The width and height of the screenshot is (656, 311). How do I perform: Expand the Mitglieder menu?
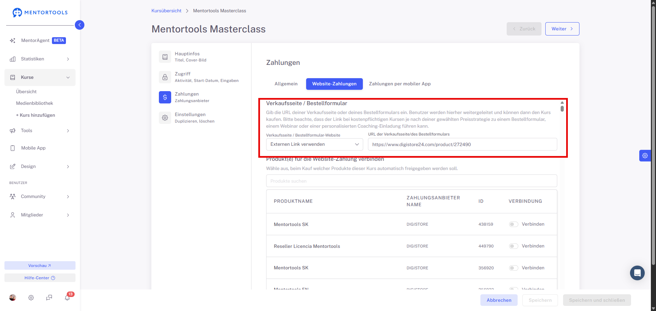pyautogui.click(x=68, y=215)
